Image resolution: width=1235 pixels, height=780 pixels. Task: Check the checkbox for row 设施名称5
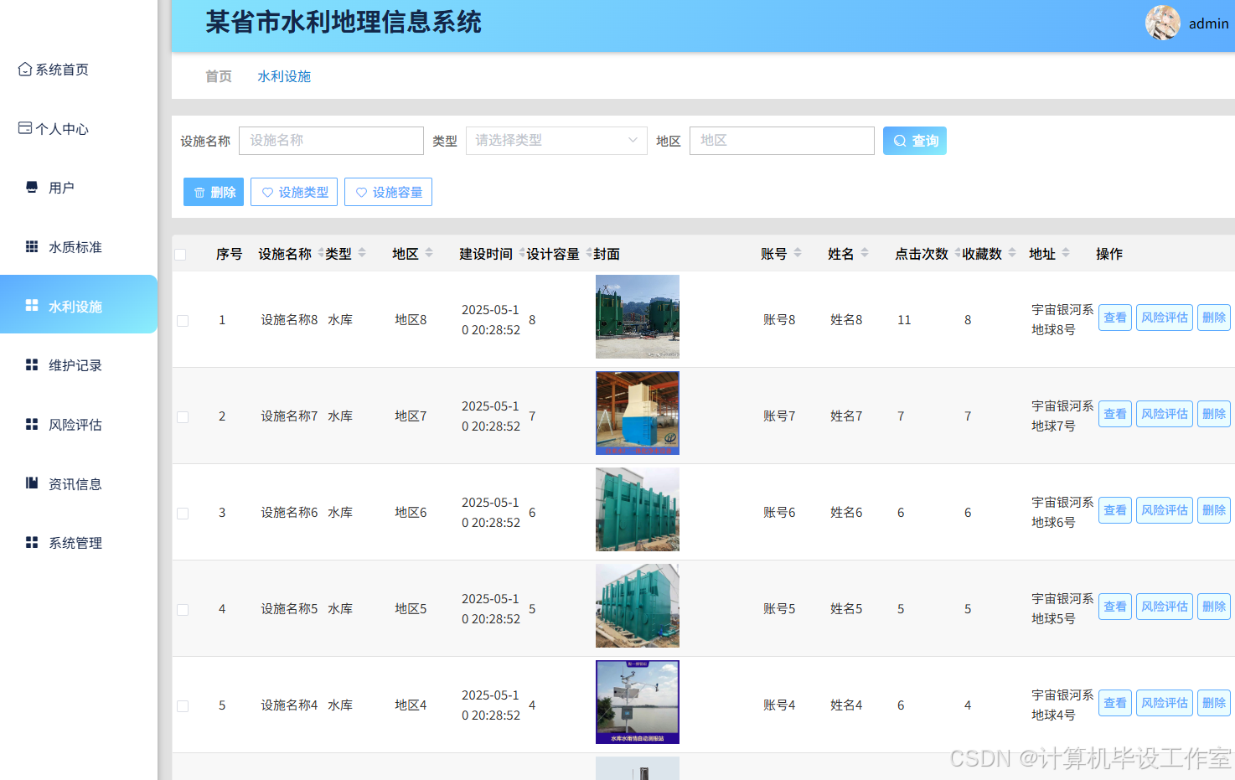183,610
